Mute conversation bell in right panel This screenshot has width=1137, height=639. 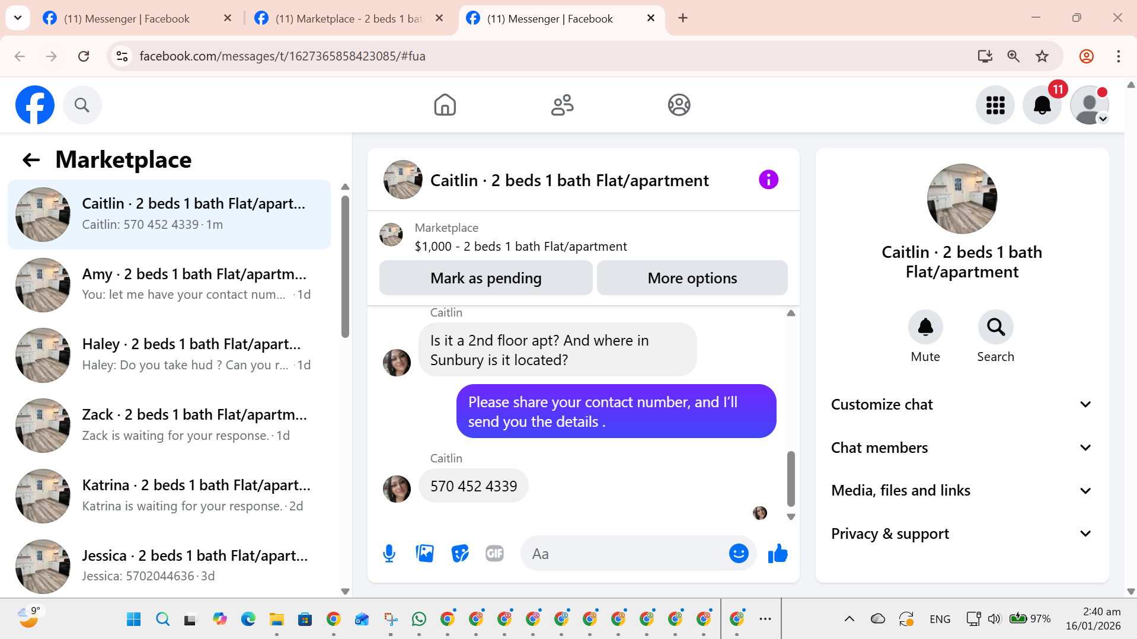click(925, 327)
